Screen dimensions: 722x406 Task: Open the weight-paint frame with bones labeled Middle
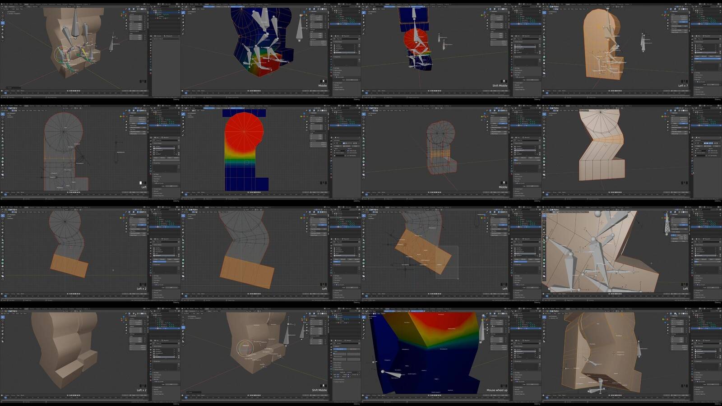pyautogui.click(x=271, y=50)
